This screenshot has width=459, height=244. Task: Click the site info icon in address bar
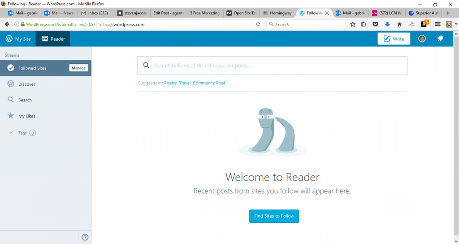[17, 24]
